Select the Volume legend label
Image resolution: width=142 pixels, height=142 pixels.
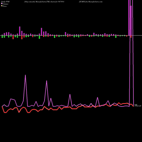point(5,4)
